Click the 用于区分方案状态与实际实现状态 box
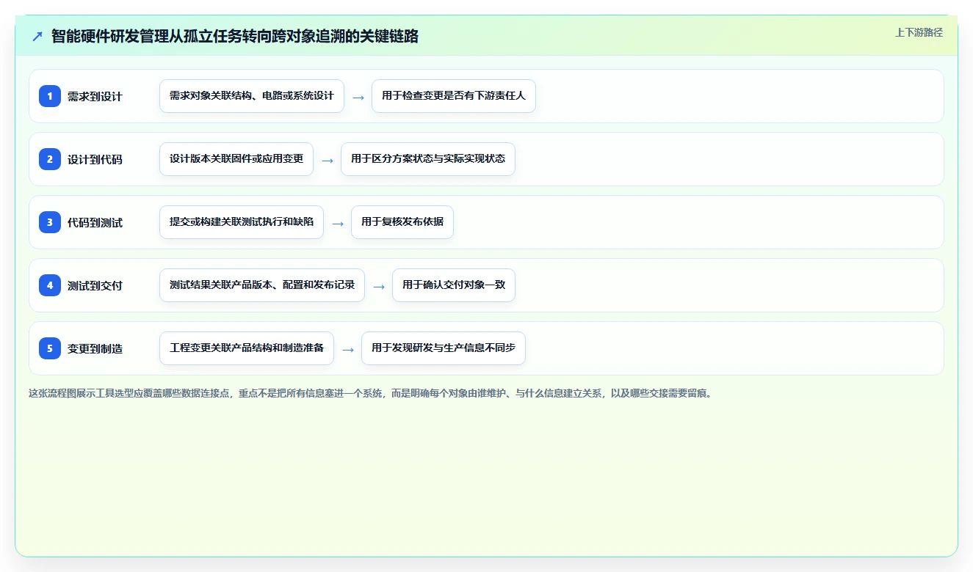The height and width of the screenshot is (572, 973). point(428,159)
